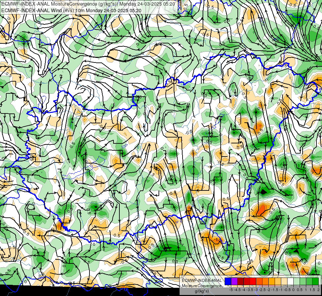Viewport: 322px width, 296px height.
Task: Click the purple legend swatch between -5 and -4.5
Action: click(234, 281)
